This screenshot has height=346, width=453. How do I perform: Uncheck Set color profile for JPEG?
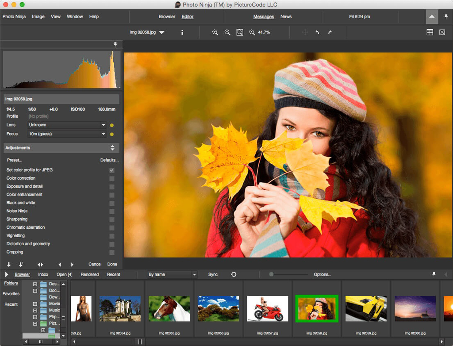pos(112,170)
